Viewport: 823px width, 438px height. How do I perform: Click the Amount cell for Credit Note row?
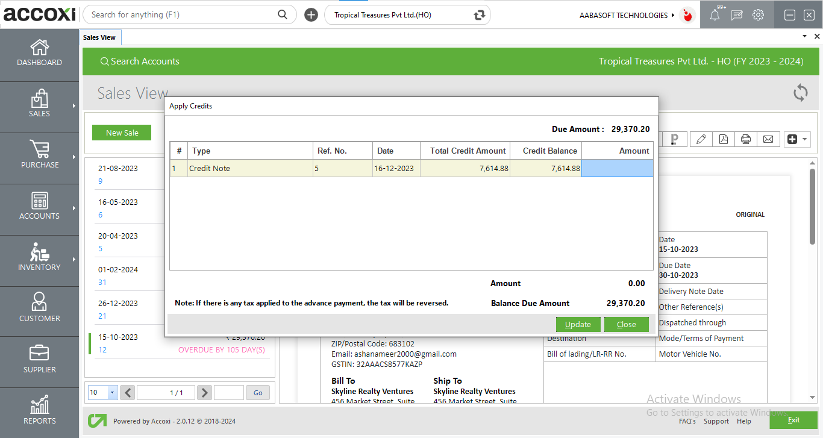617,169
